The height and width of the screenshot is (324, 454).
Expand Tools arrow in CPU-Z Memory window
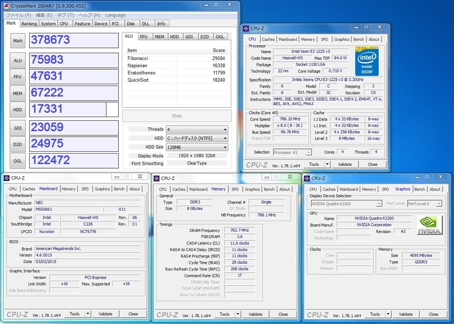pyautogui.click(x=238, y=314)
